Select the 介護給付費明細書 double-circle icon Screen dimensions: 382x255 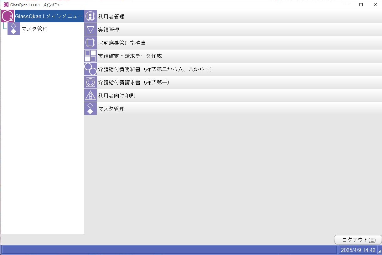click(90, 69)
